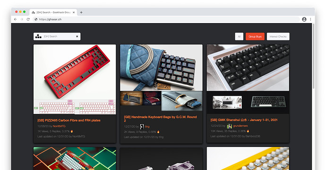Open GMK Shanshui group buy link

click(244, 120)
